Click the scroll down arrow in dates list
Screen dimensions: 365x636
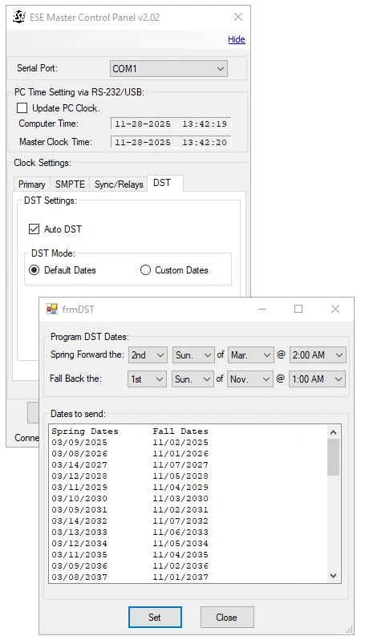(x=334, y=575)
